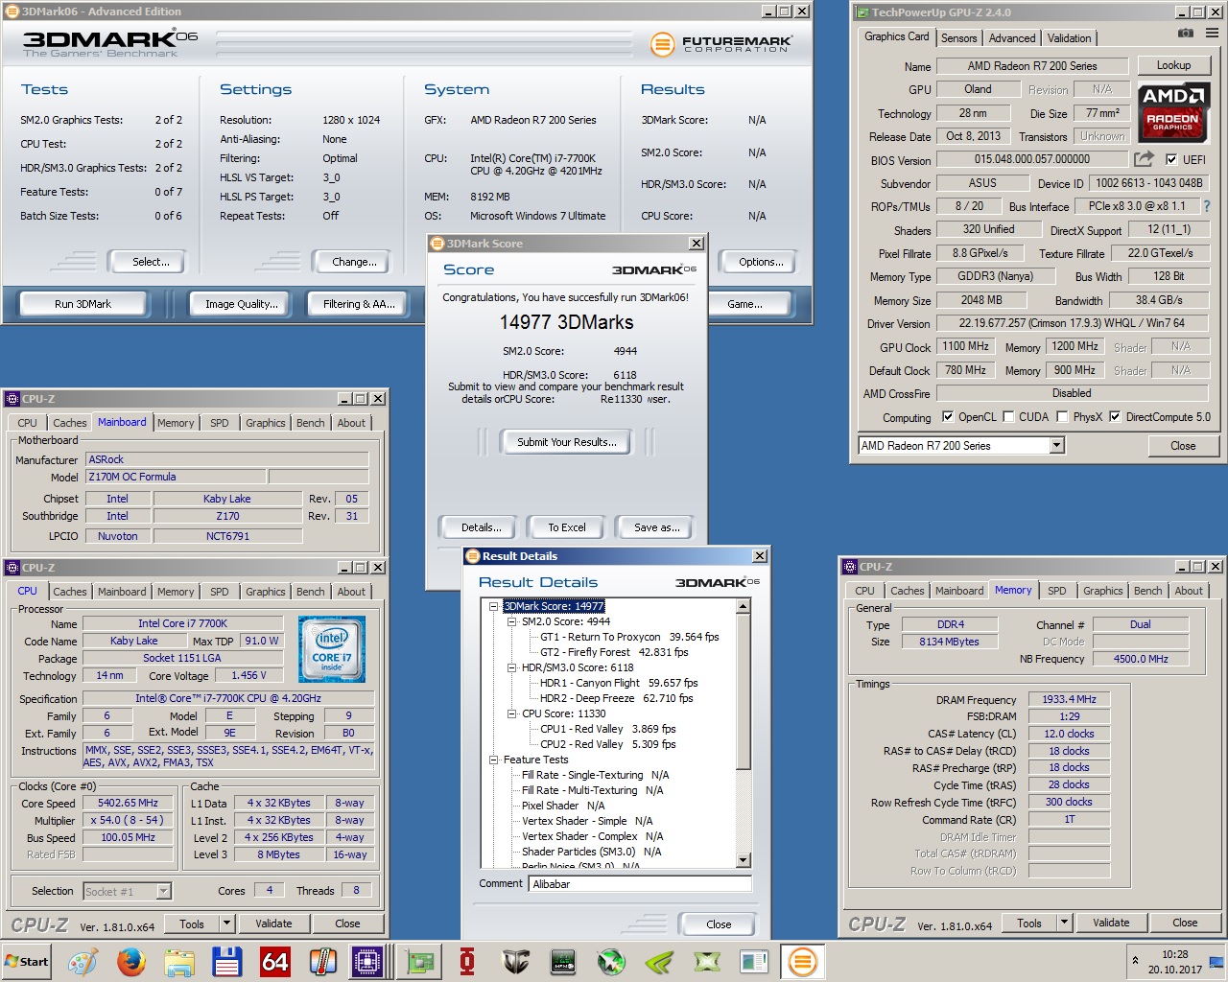
Task: Switch to GPU-Z green card taskbar icon
Action: coord(419,962)
